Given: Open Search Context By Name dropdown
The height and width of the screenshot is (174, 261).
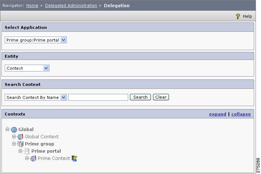Looking at the screenshot, I should (36, 97).
